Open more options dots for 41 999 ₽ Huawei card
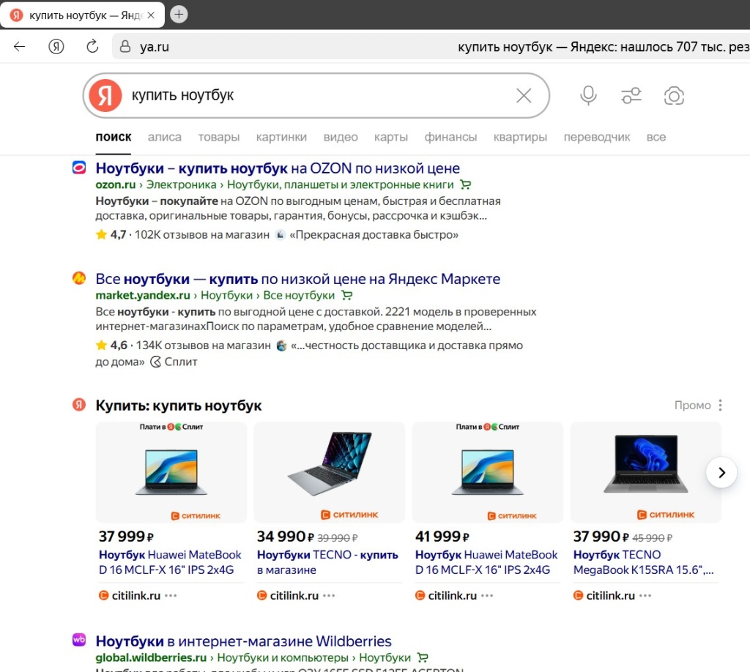 [x=487, y=596]
